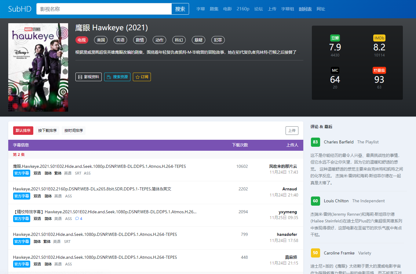416x274 pixels.
Task: Open subtitle 鹰眼.Hawkeye.2021.S01E02 Hide.and.Seek TEPES
Action: point(100,166)
